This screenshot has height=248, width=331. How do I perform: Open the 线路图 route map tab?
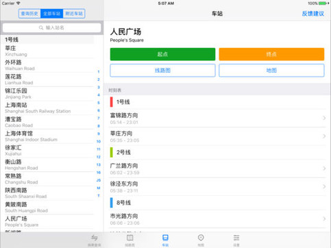point(130,240)
